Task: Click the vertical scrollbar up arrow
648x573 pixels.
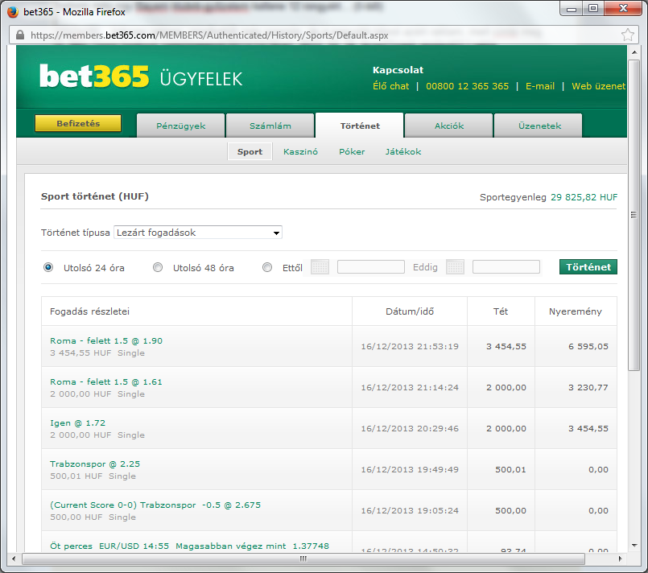Action: coord(634,52)
